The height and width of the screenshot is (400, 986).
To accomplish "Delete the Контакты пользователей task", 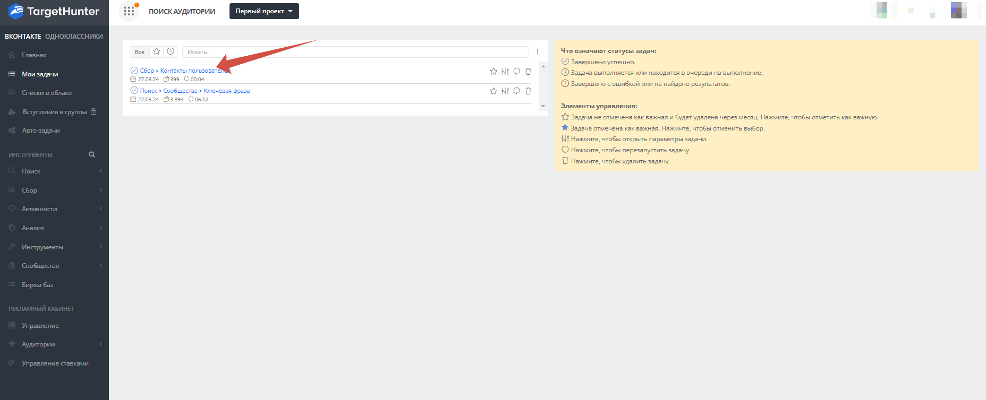I will 528,71.
